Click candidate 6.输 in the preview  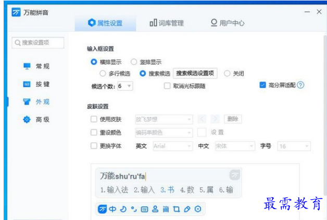pos(226,190)
